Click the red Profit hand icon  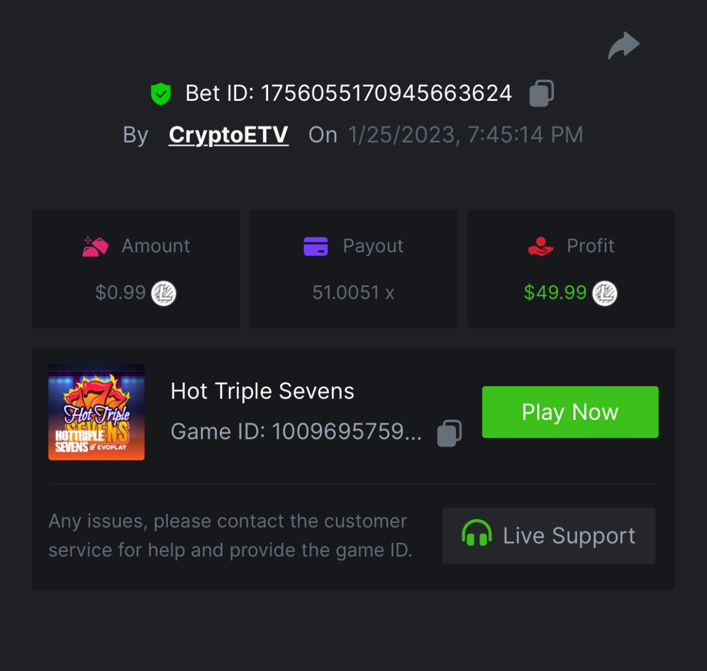pyautogui.click(x=540, y=246)
